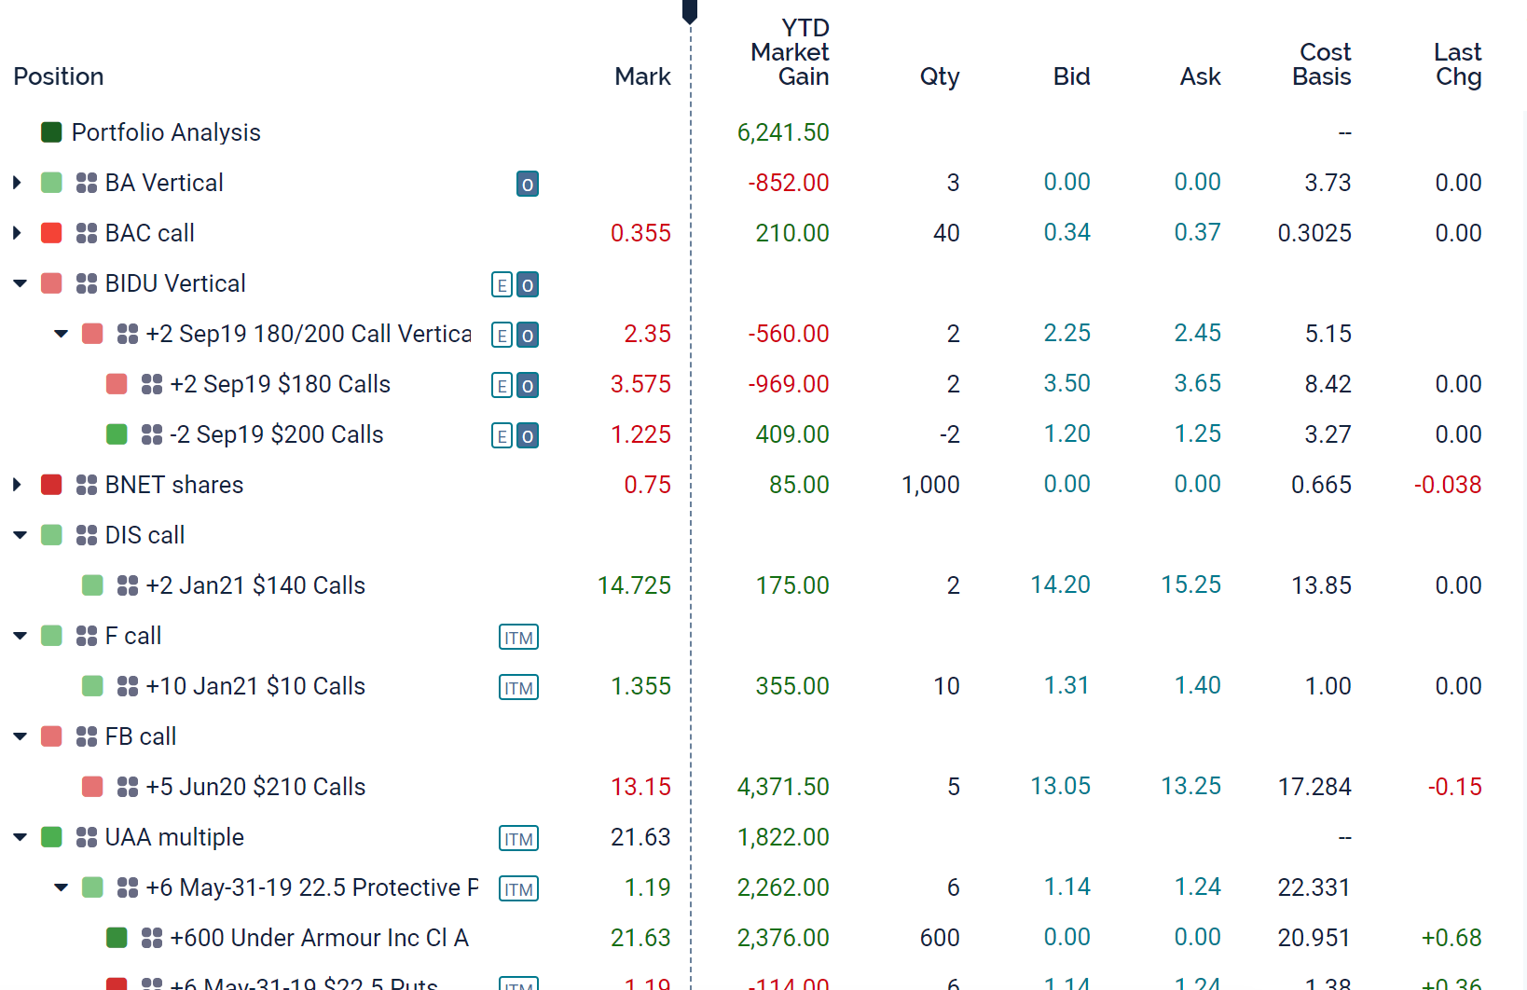
Task: Click the Mark column header
Action: [x=642, y=76]
